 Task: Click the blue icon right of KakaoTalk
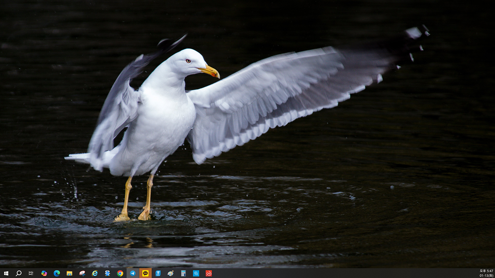[158, 273]
